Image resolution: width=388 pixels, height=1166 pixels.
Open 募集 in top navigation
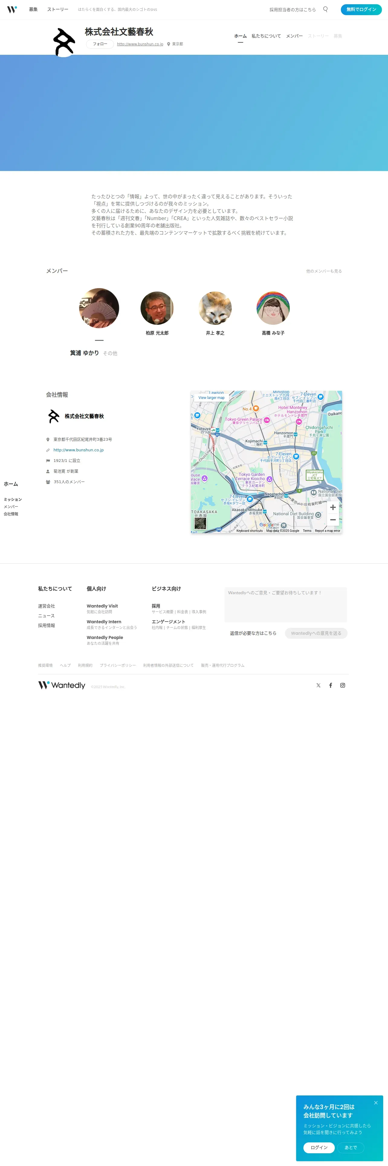pyautogui.click(x=34, y=9)
